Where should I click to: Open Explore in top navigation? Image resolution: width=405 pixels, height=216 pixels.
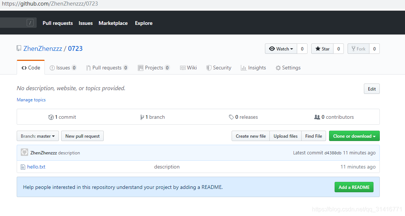tap(144, 23)
